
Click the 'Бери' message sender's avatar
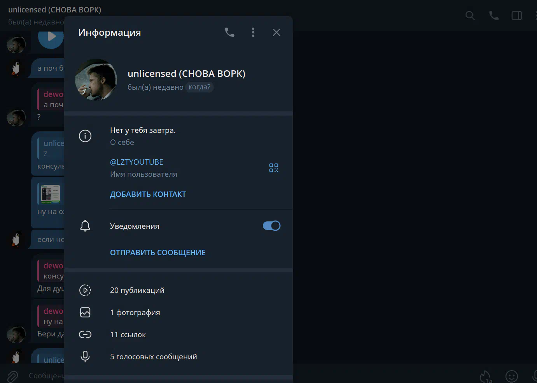pyautogui.click(x=16, y=335)
